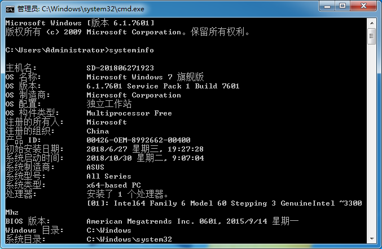Click the scrollbar down arrow

(372, 239)
